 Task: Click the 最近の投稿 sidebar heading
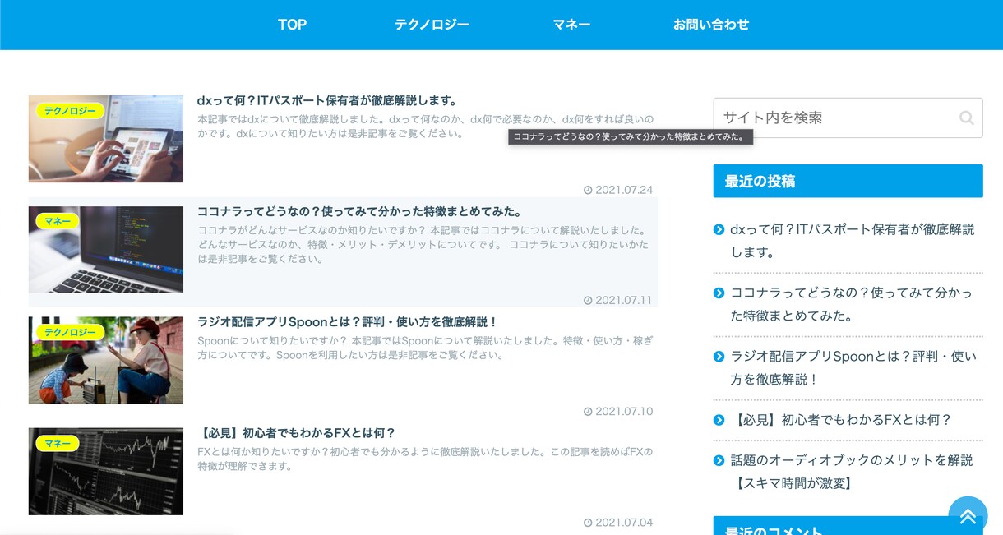pos(848,181)
